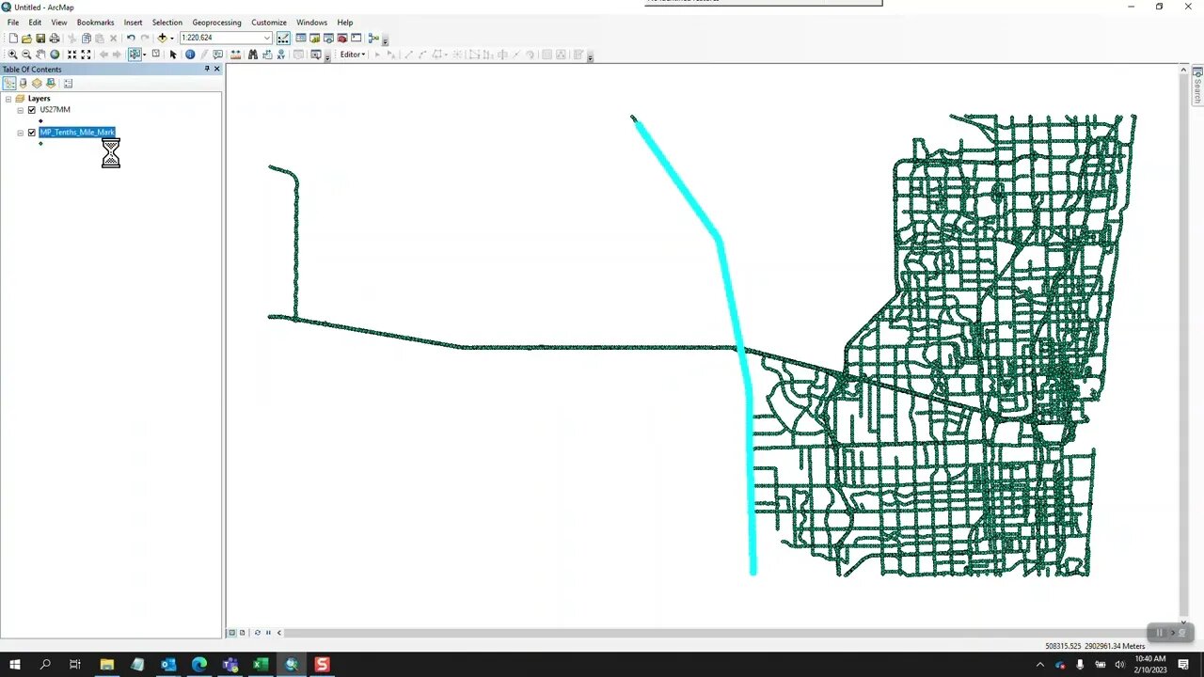
Task: Collapse the MP_Tenths_Mile_Mark layer legend
Action: (21, 133)
